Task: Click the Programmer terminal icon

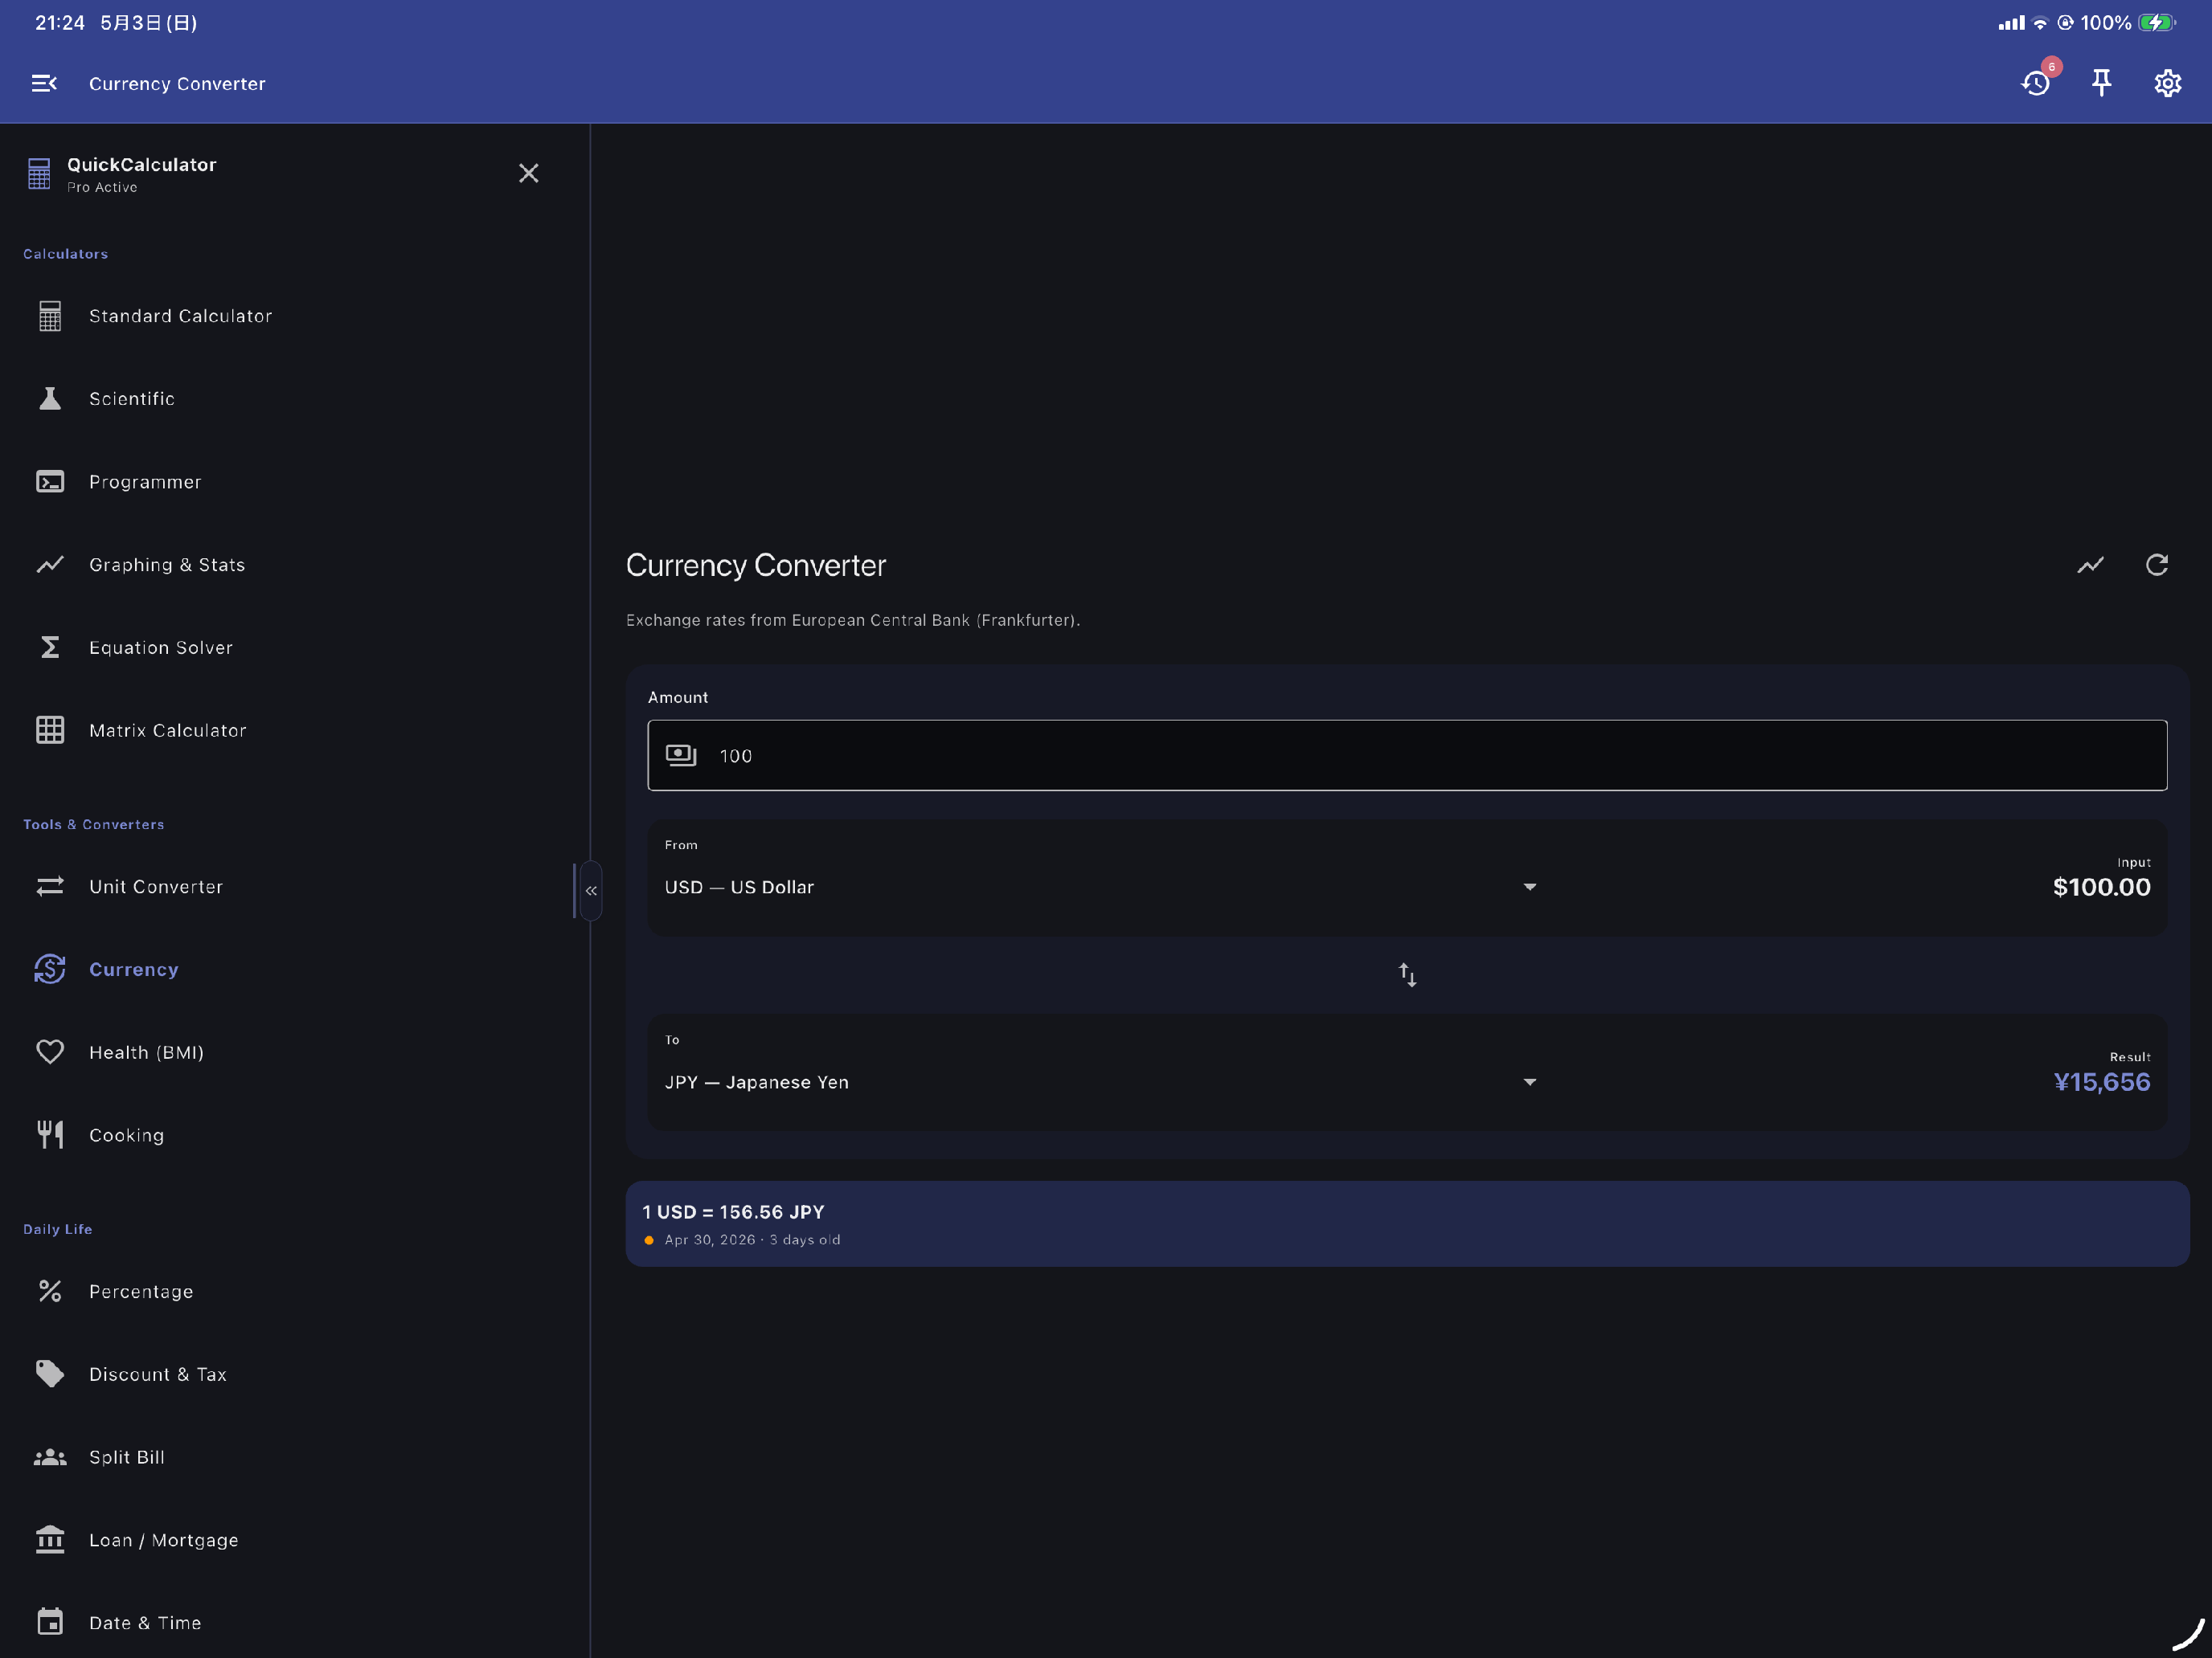Action: pyautogui.click(x=50, y=482)
